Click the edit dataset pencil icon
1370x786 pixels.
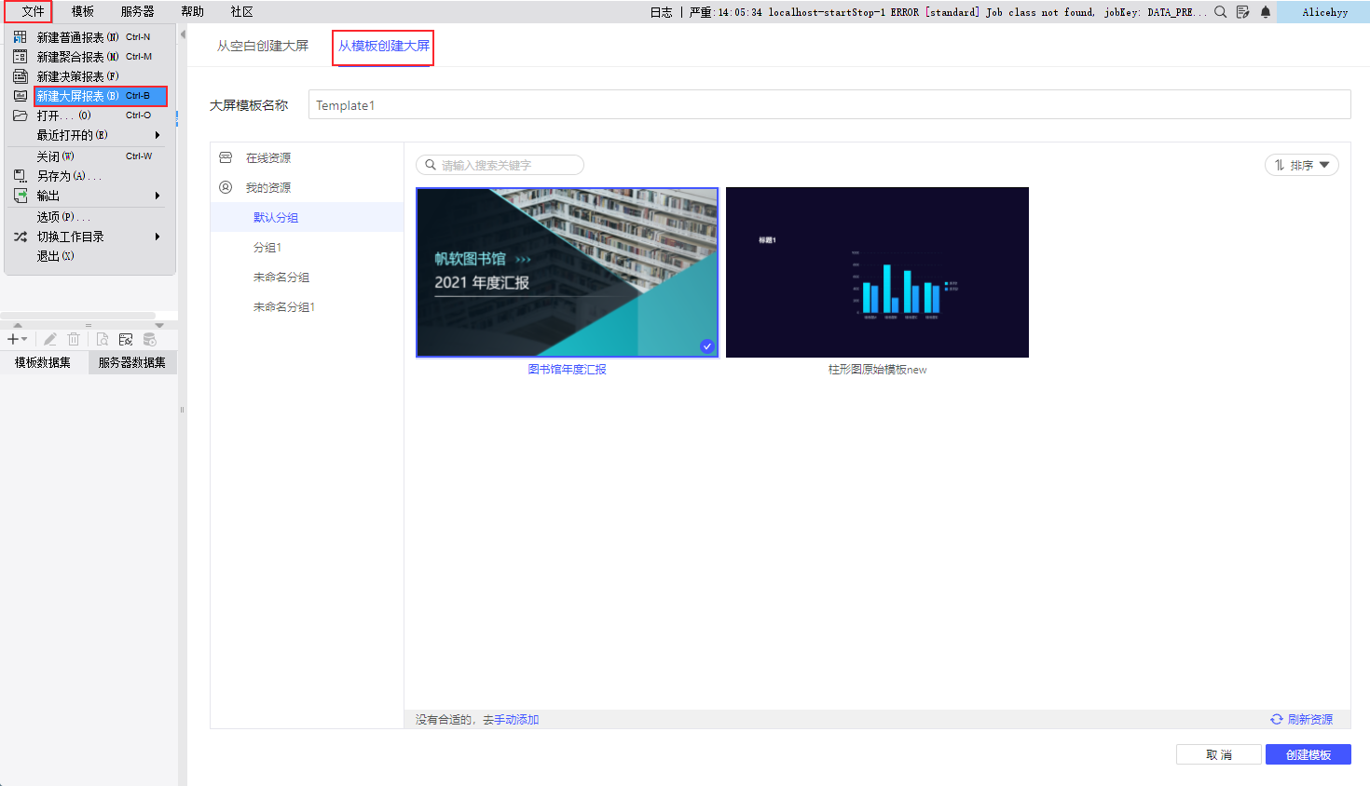pos(50,339)
